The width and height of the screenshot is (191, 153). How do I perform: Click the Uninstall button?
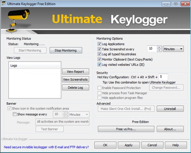point(170,108)
